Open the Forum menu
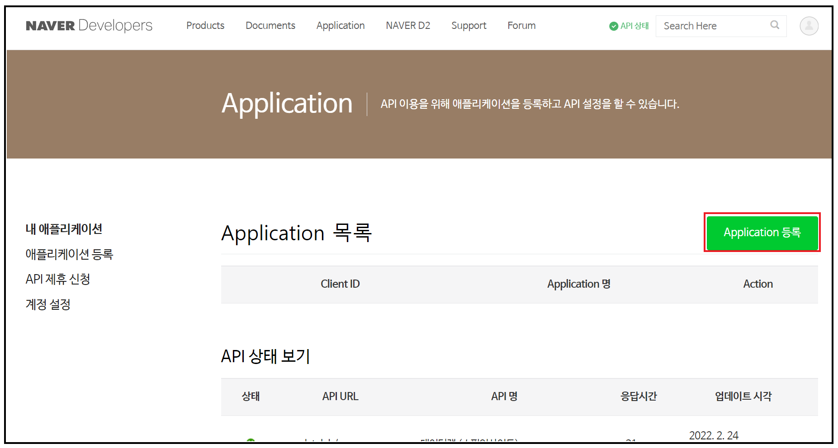838x448 pixels. [x=521, y=26]
